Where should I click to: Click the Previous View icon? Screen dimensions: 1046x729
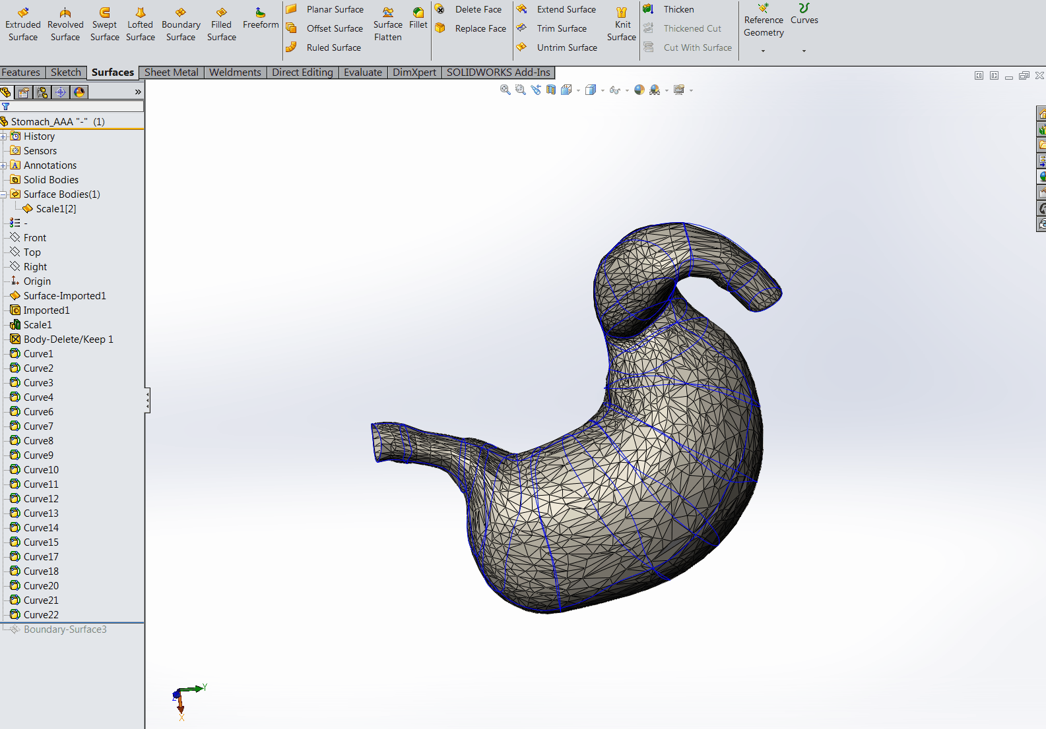pos(536,90)
